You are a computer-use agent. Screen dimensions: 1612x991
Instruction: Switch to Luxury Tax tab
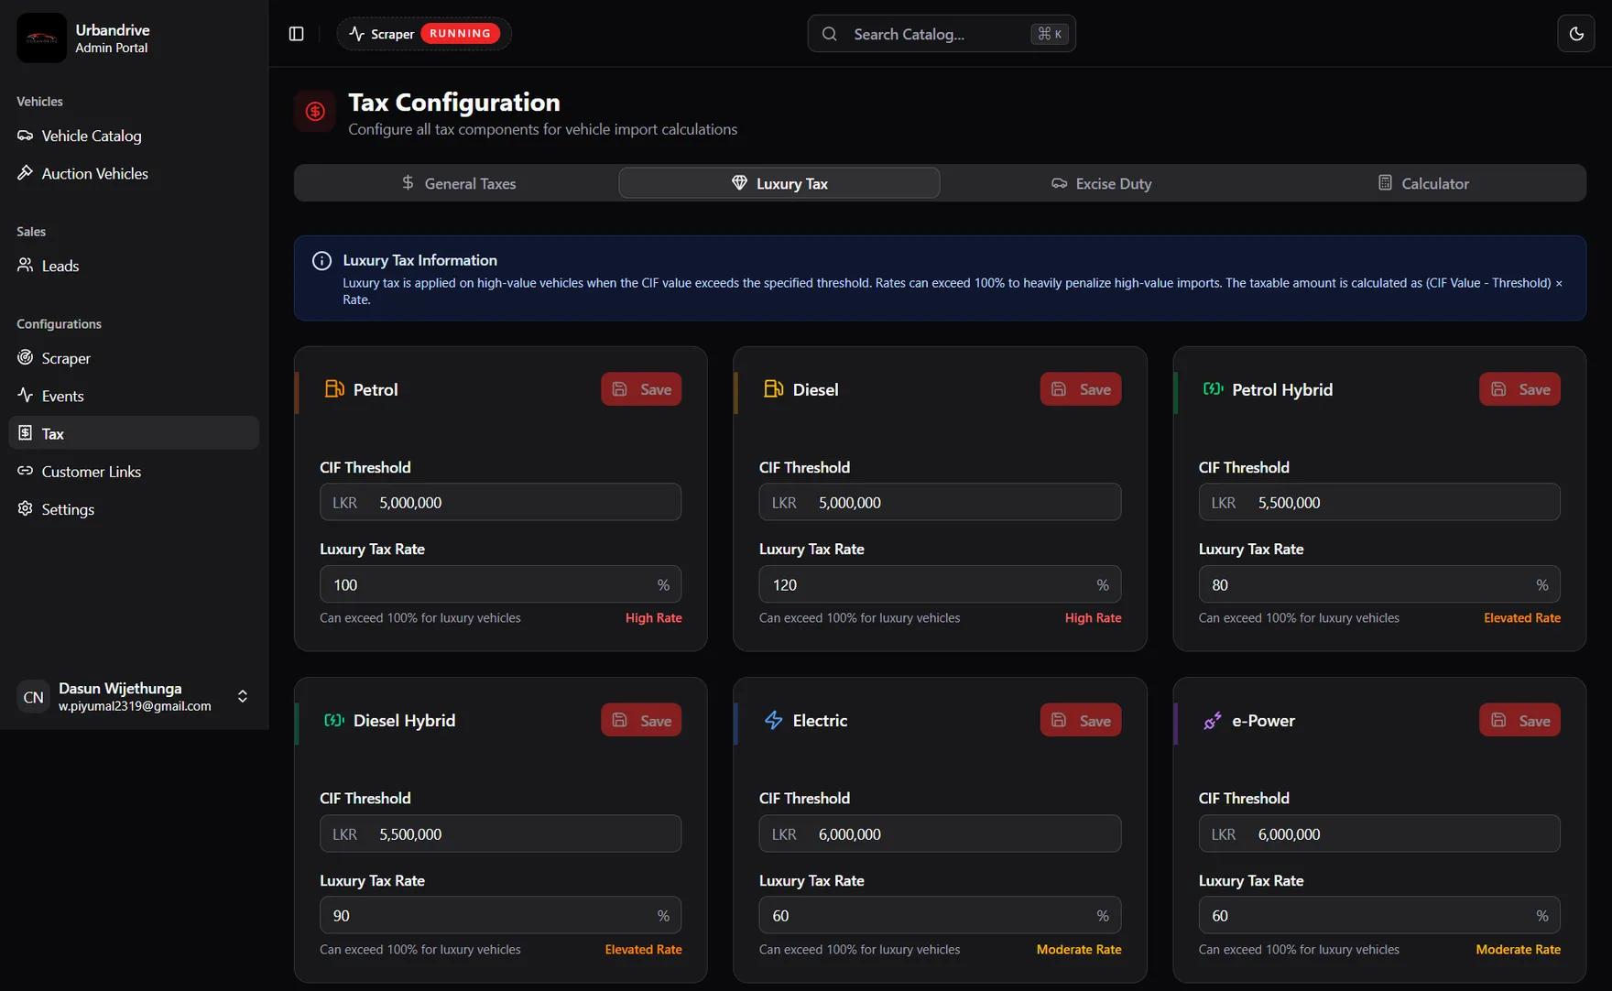point(779,183)
